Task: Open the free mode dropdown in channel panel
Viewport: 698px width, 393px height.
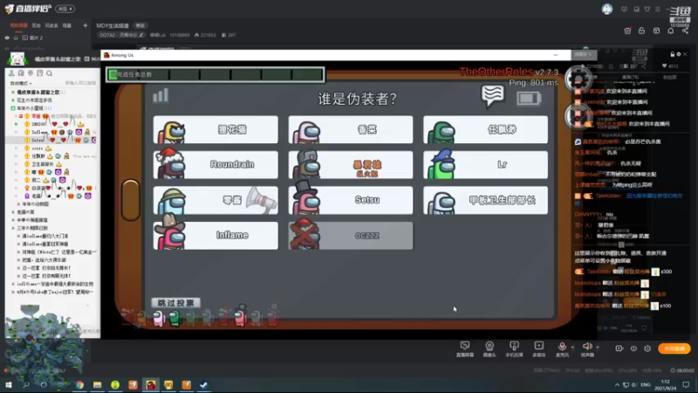Action: [x=21, y=83]
